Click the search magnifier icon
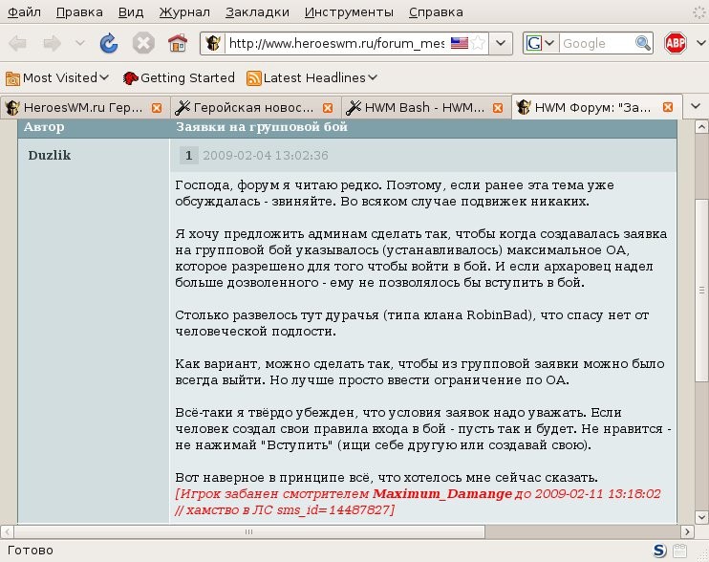709x562 pixels. coord(642,43)
